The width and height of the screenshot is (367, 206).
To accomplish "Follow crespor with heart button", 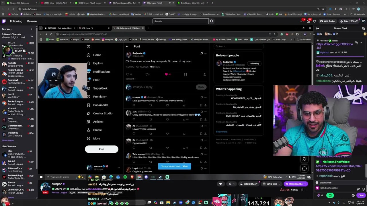I will [220, 184].
